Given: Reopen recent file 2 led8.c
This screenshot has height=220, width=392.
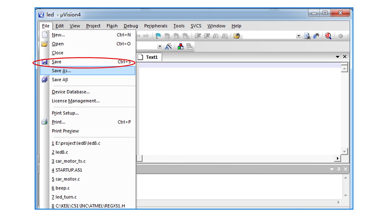Looking at the screenshot, I should point(88,152).
